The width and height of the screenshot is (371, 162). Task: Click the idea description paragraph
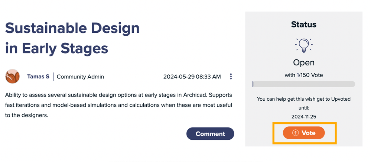(119, 105)
